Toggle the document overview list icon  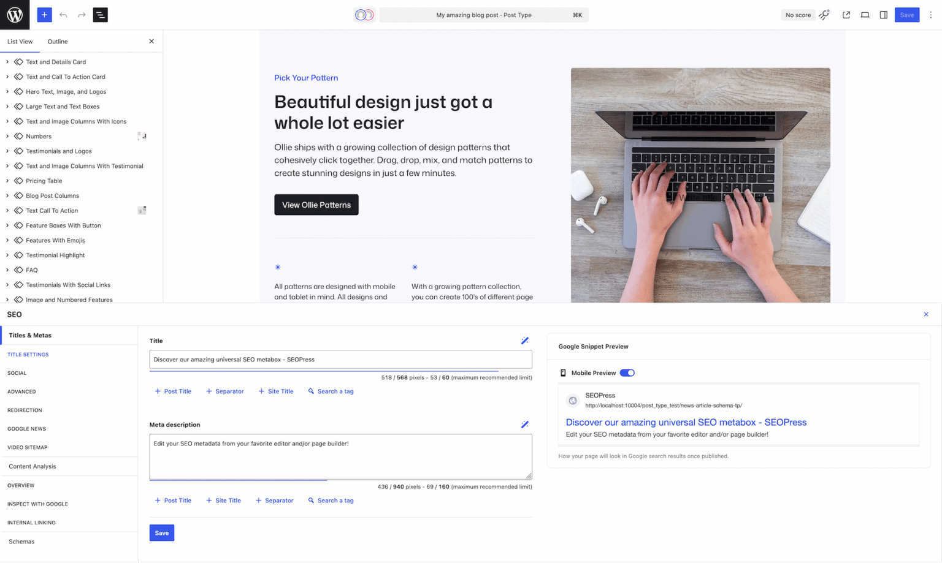(x=101, y=15)
